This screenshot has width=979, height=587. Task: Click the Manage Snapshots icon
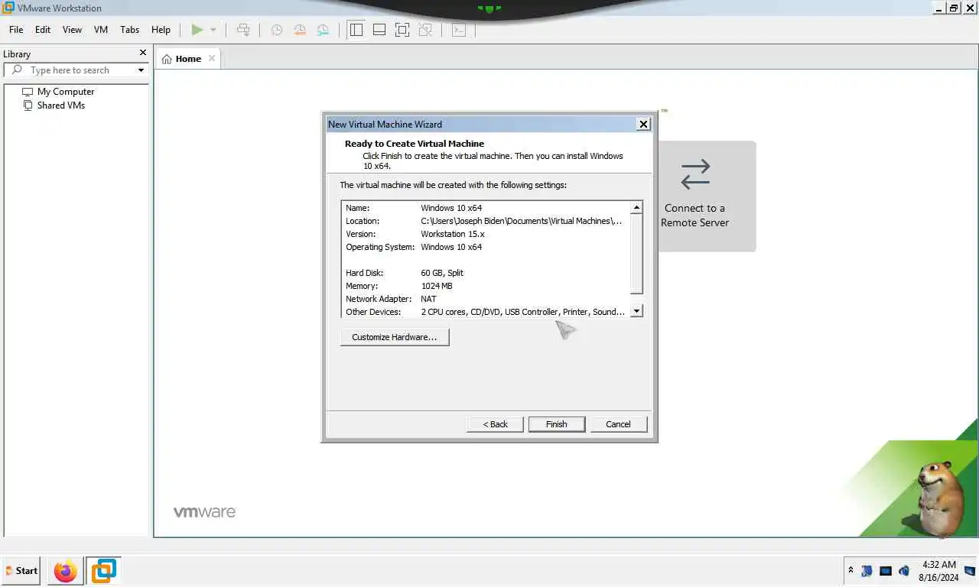click(x=323, y=30)
